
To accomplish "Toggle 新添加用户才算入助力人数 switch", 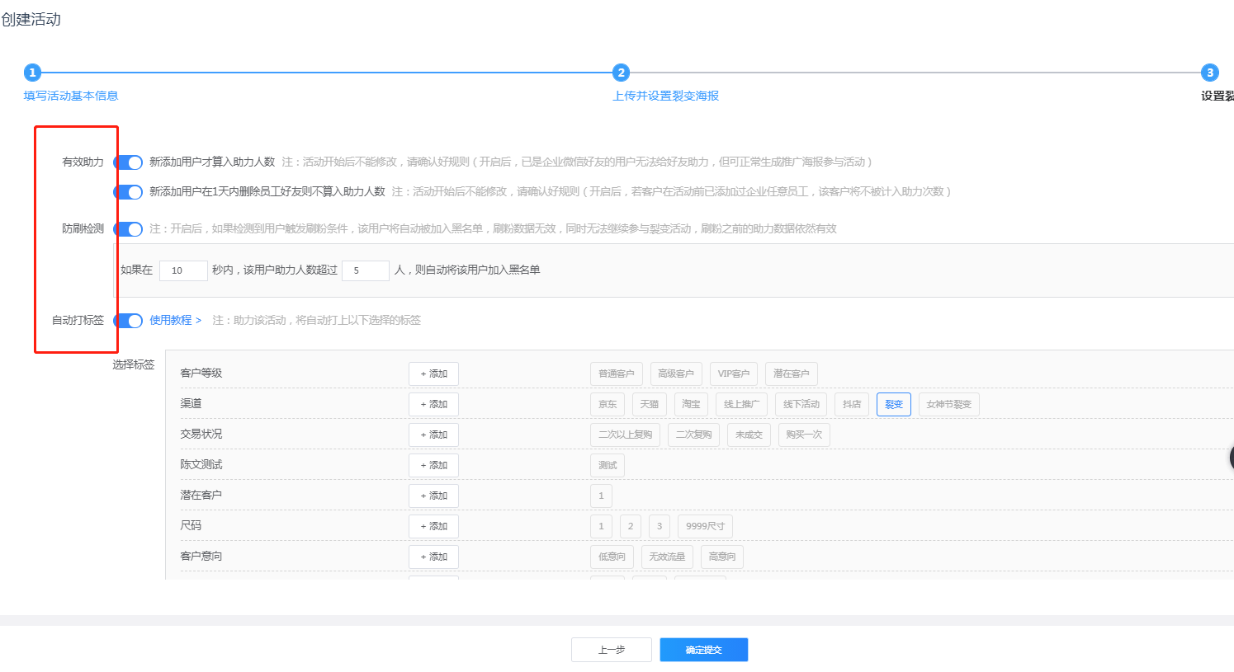I will tap(129, 162).
